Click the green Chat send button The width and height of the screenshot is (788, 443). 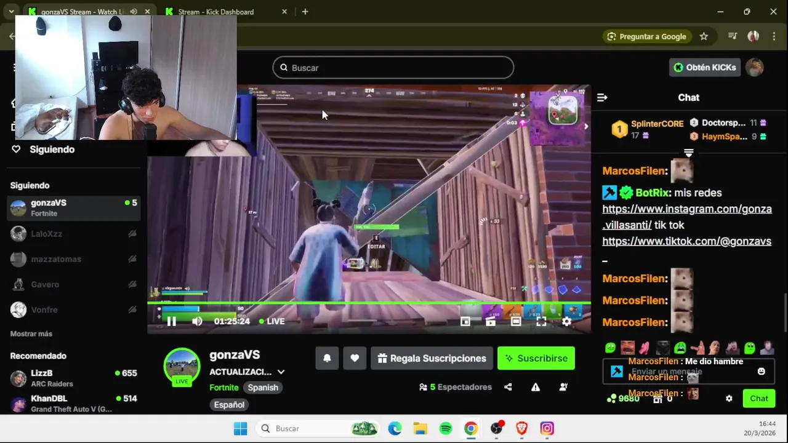pos(758,399)
